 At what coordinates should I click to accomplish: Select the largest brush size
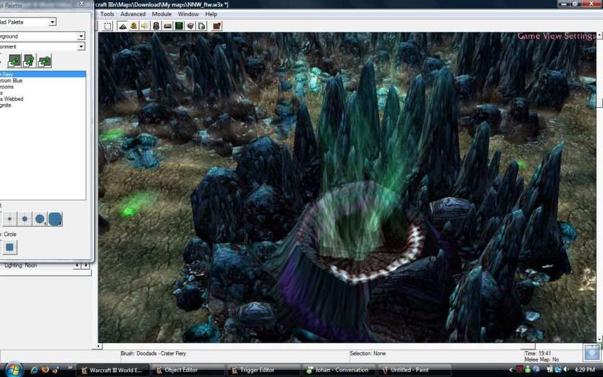[55, 219]
